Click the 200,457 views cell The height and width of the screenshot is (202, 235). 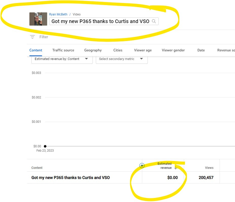pyautogui.click(x=206, y=178)
